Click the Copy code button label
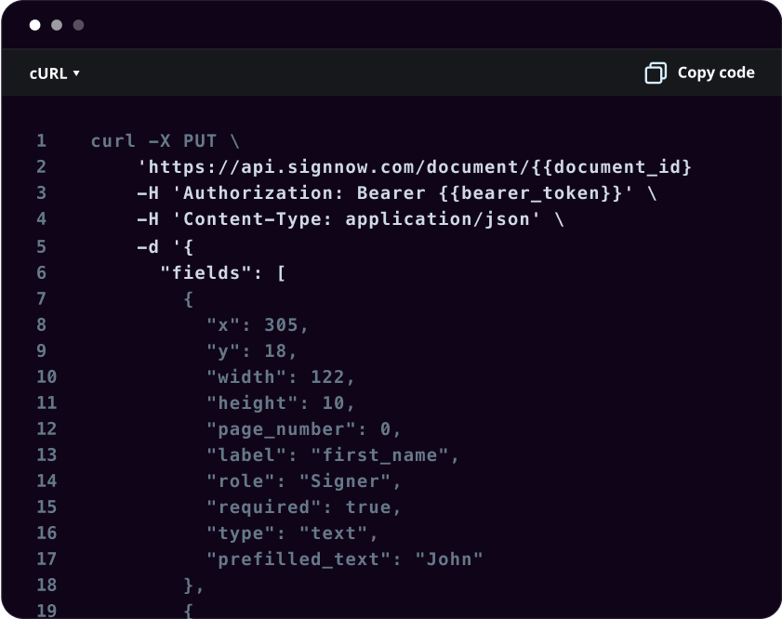782x619 pixels. [x=715, y=72]
